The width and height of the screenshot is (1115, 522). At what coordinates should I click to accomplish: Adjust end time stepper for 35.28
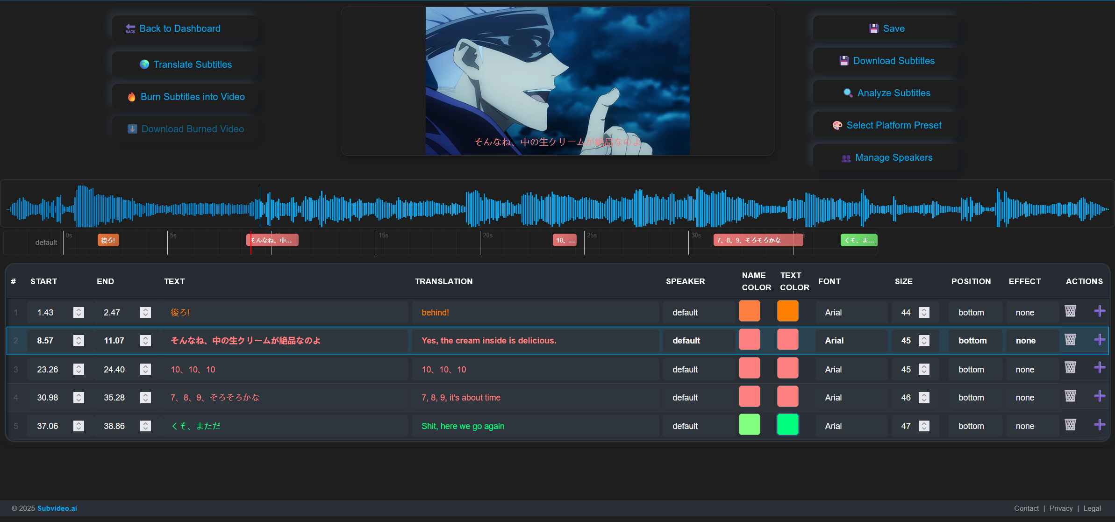click(145, 398)
